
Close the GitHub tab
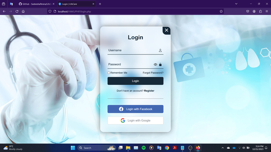point(54,4)
